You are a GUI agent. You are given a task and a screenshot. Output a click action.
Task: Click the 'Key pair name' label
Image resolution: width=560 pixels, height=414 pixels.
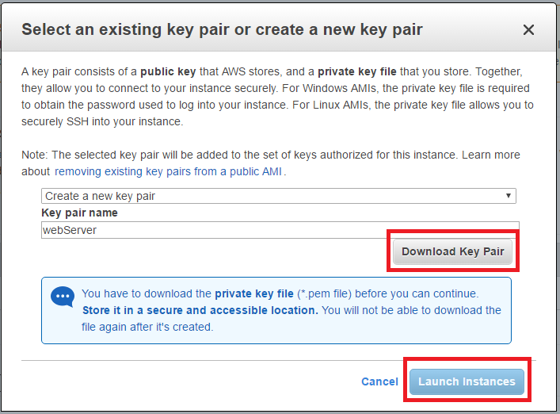(x=79, y=213)
